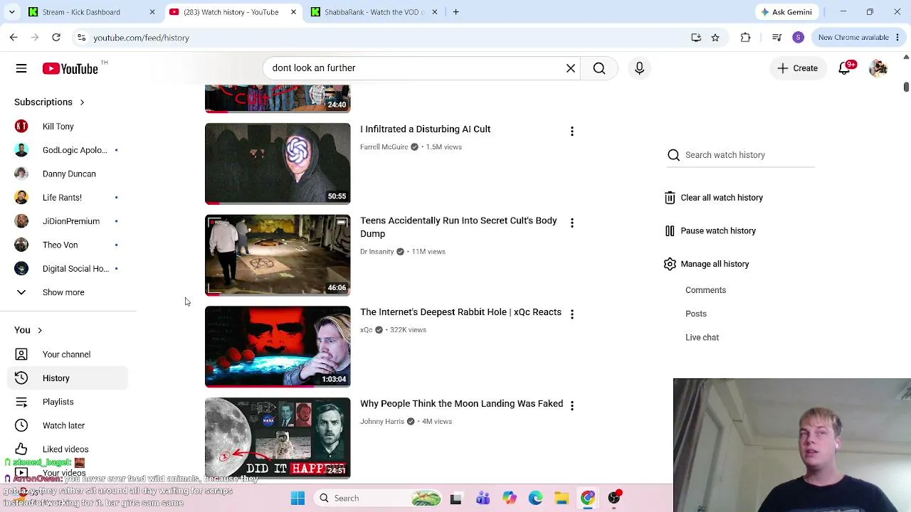Open Chrome extensions puzzle icon
The height and width of the screenshot is (512, 911).
click(745, 38)
